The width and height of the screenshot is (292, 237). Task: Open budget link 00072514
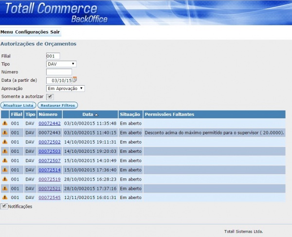50,170
